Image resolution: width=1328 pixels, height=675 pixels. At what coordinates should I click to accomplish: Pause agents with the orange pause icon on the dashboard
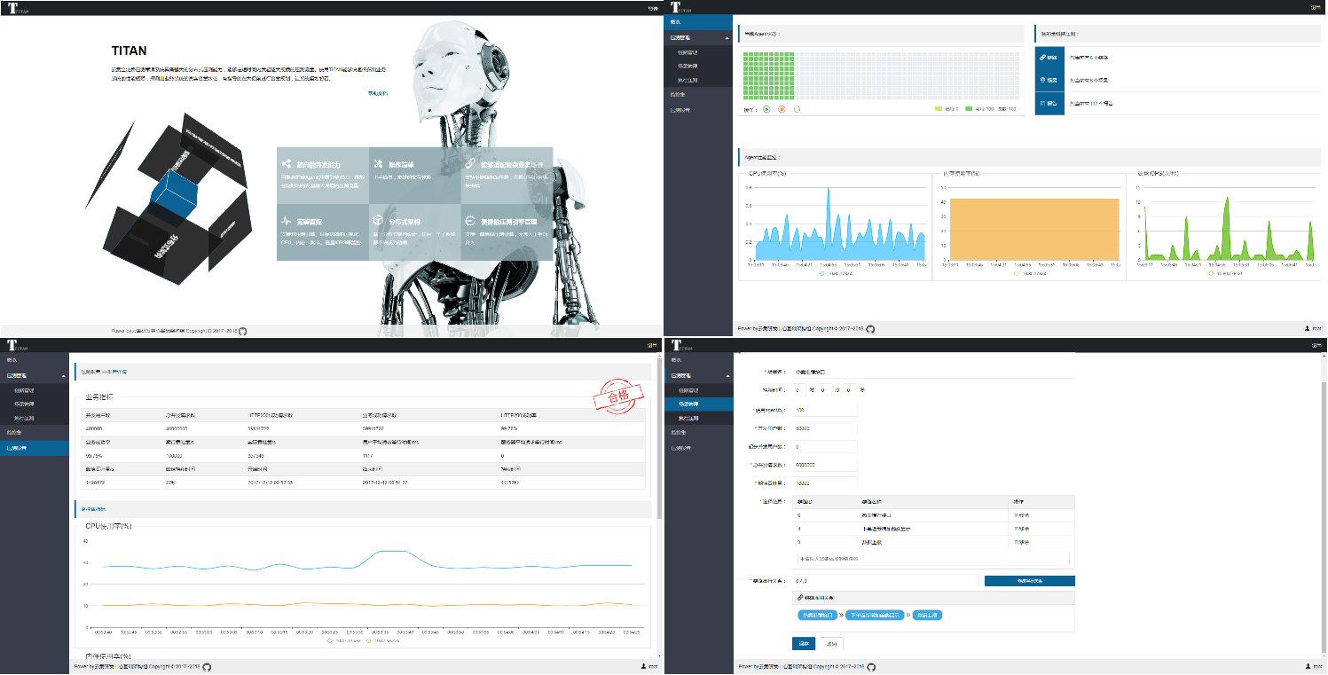[782, 109]
